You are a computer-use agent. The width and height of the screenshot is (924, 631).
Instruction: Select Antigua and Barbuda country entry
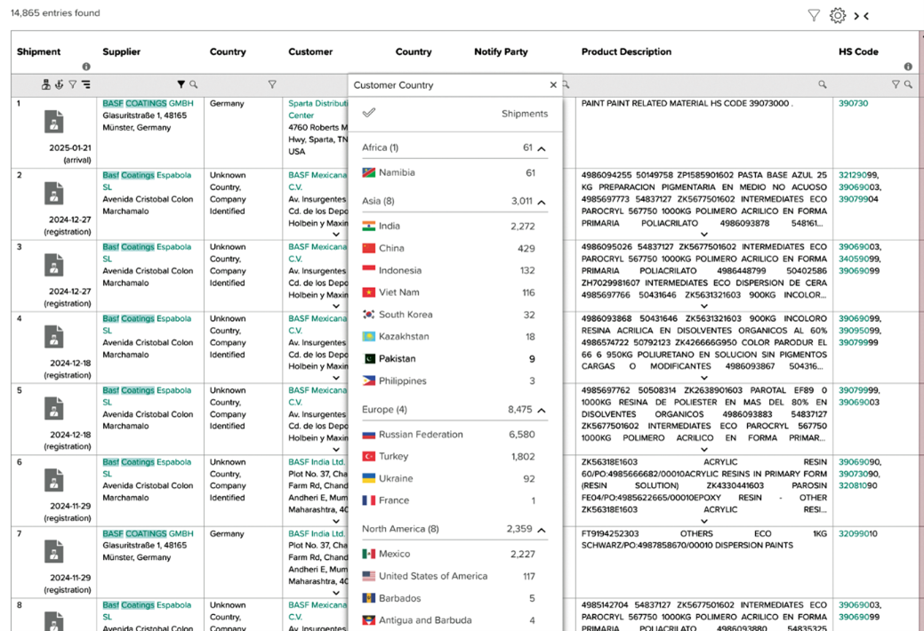pos(449,620)
